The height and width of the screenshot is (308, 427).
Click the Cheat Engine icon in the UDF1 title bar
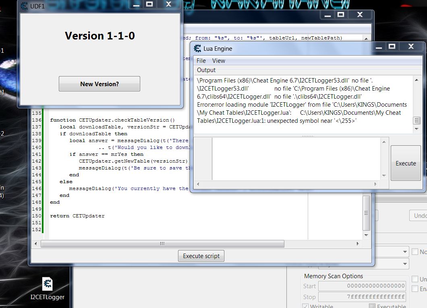(24, 6)
